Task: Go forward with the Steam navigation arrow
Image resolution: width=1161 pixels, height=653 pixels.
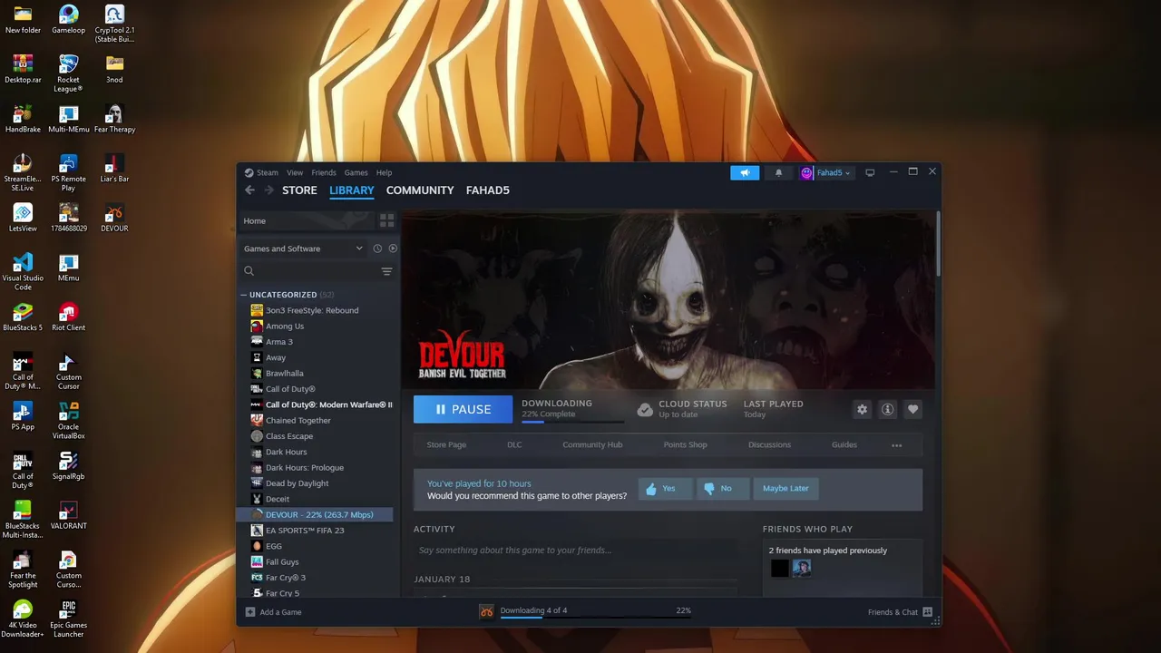Action: (x=268, y=190)
